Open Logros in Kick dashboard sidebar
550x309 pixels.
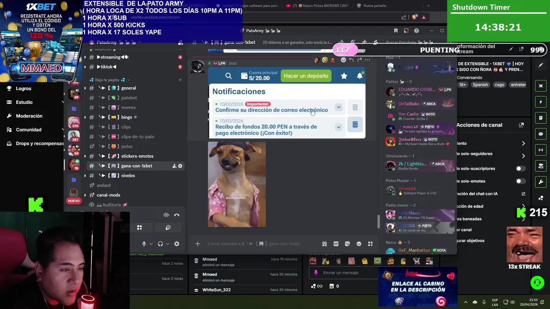(x=24, y=88)
